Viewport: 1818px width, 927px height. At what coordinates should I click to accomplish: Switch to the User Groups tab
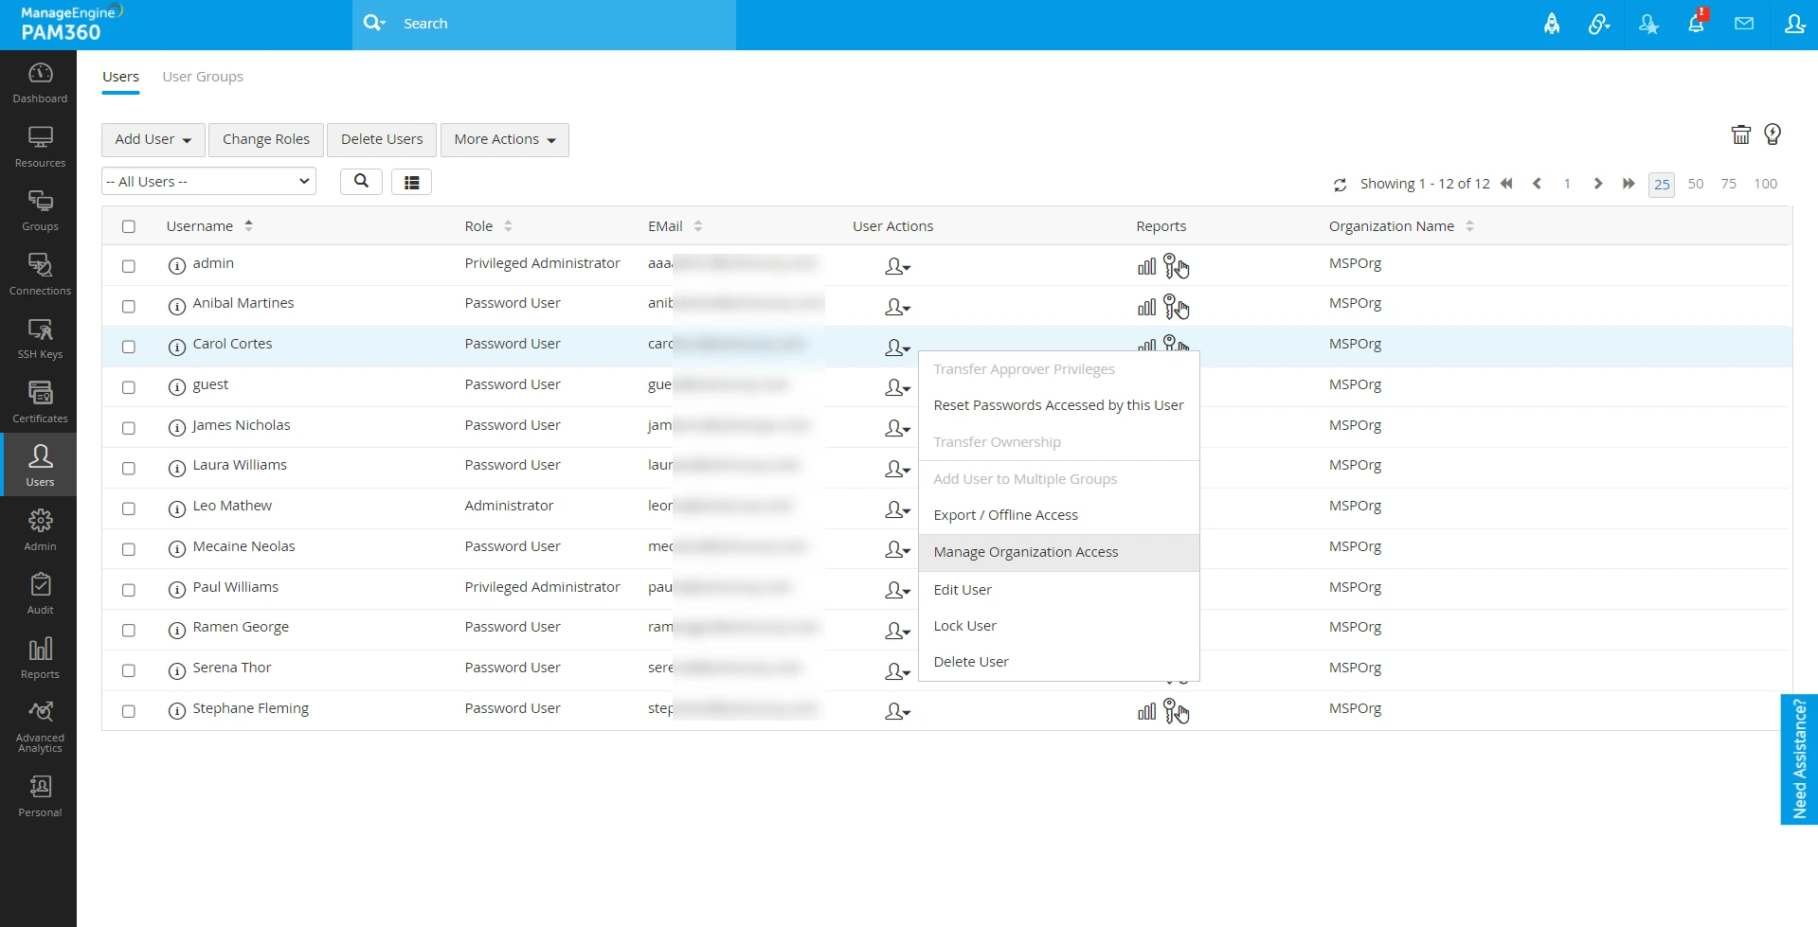click(x=203, y=77)
